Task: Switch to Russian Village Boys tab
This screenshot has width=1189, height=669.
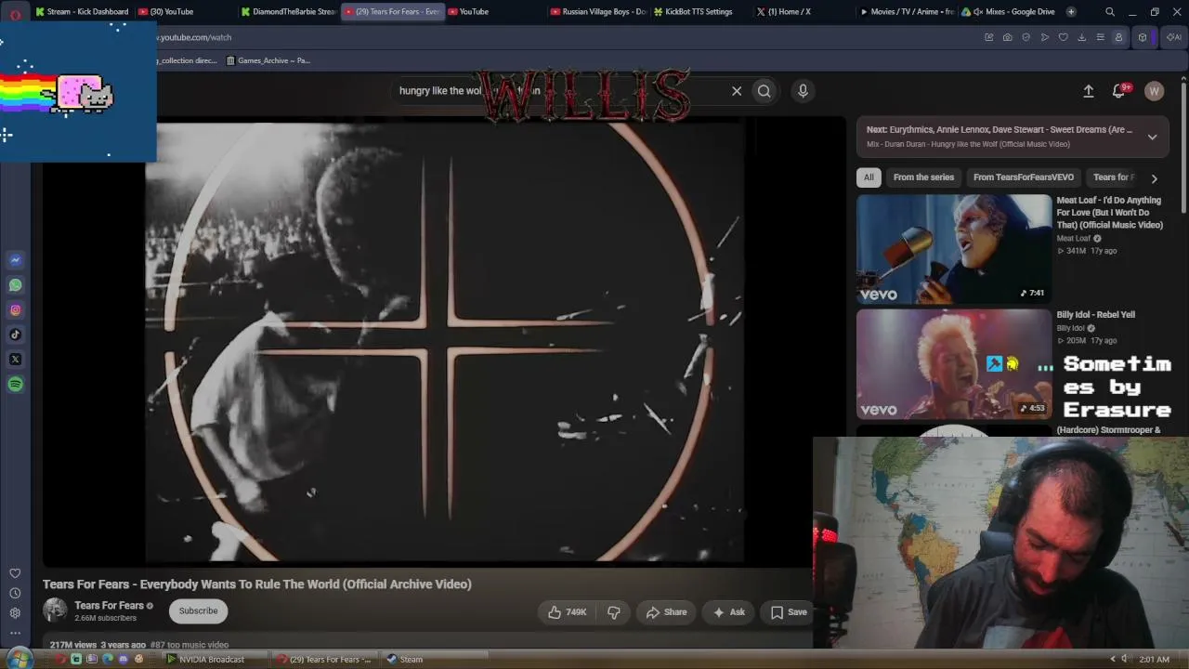Action: [x=598, y=12]
